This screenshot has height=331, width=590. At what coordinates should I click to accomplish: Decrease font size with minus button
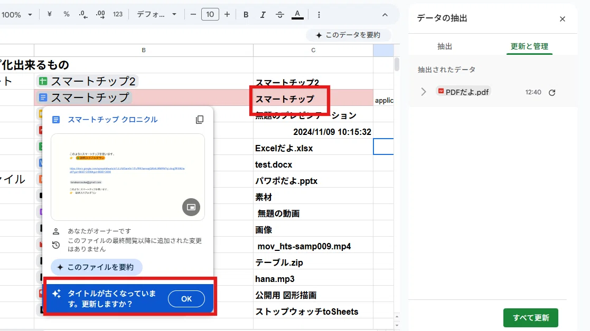click(x=193, y=15)
